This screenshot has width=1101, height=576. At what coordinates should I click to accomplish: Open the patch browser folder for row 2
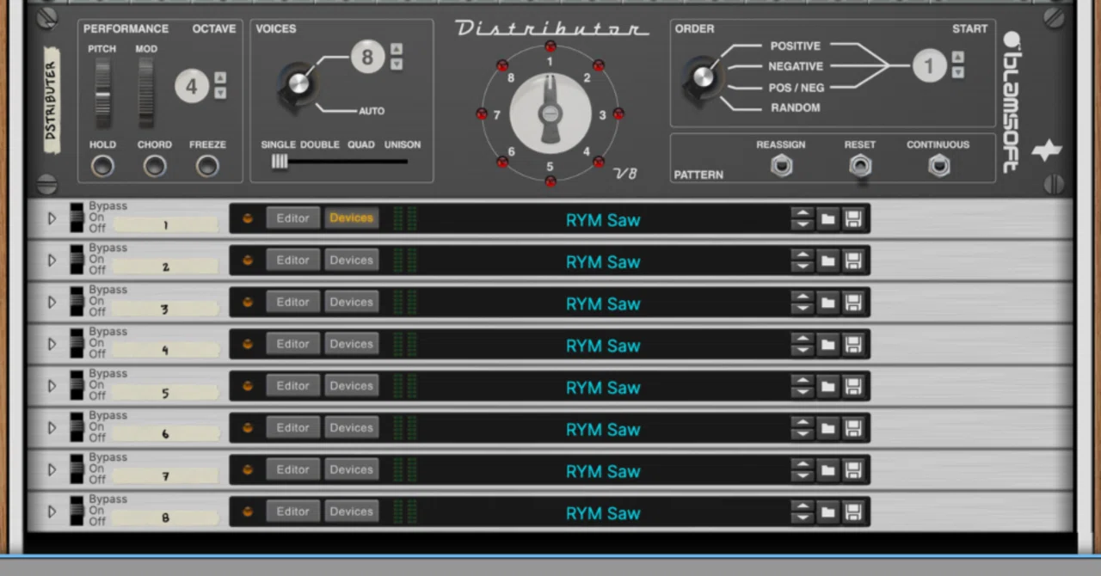click(827, 261)
